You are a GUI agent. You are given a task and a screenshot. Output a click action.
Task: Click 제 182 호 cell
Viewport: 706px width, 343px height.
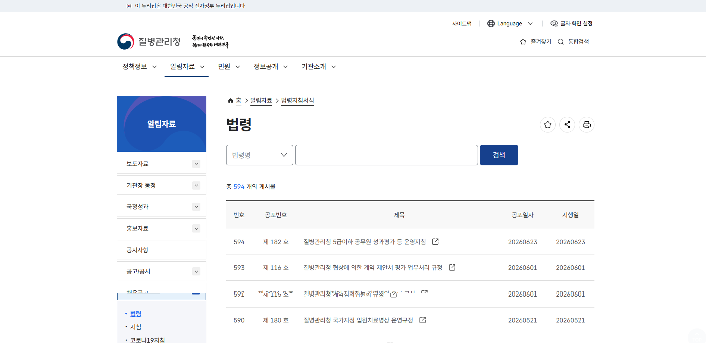[x=276, y=242]
